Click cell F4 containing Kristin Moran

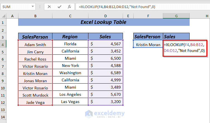tap(148, 45)
